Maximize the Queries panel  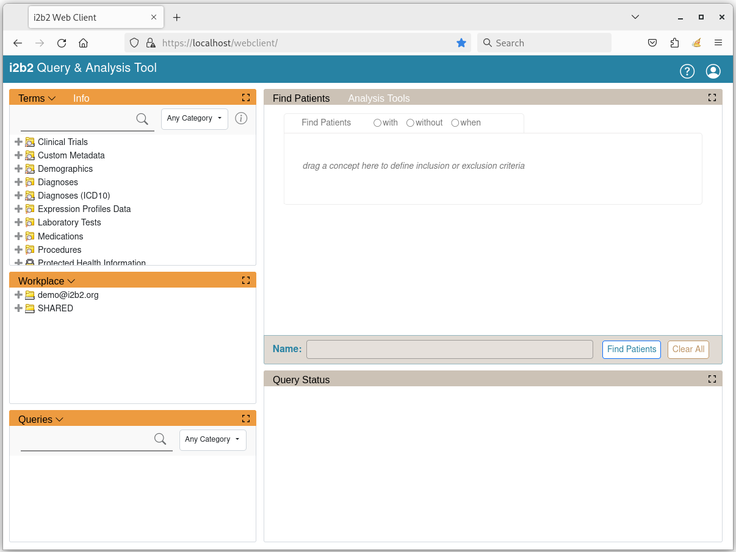pyautogui.click(x=246, y=419)
